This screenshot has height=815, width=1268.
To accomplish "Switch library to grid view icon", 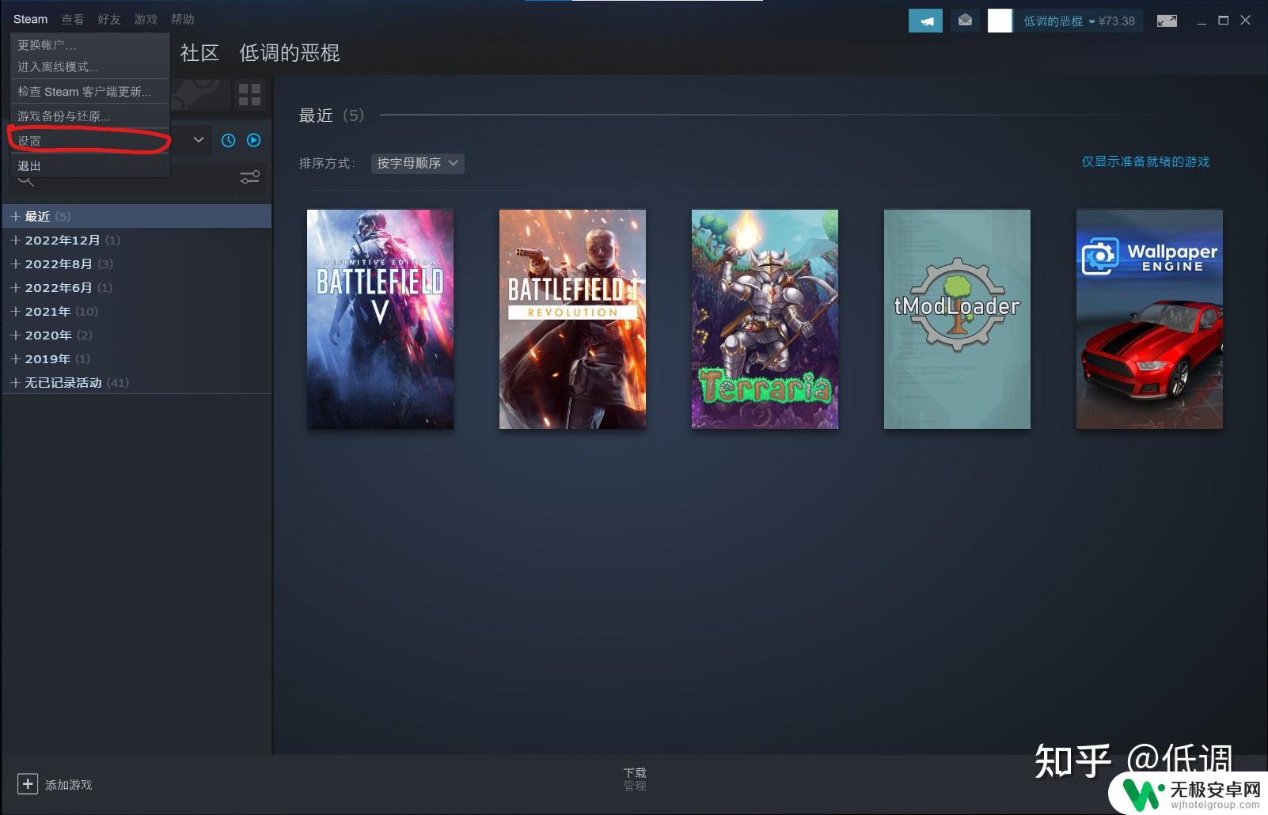I will (249, 95).
